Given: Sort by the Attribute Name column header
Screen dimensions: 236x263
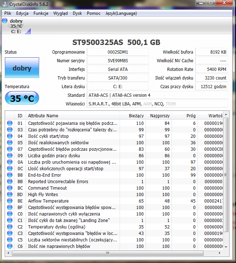Looking at the screenshot, I should pos(72,116).
